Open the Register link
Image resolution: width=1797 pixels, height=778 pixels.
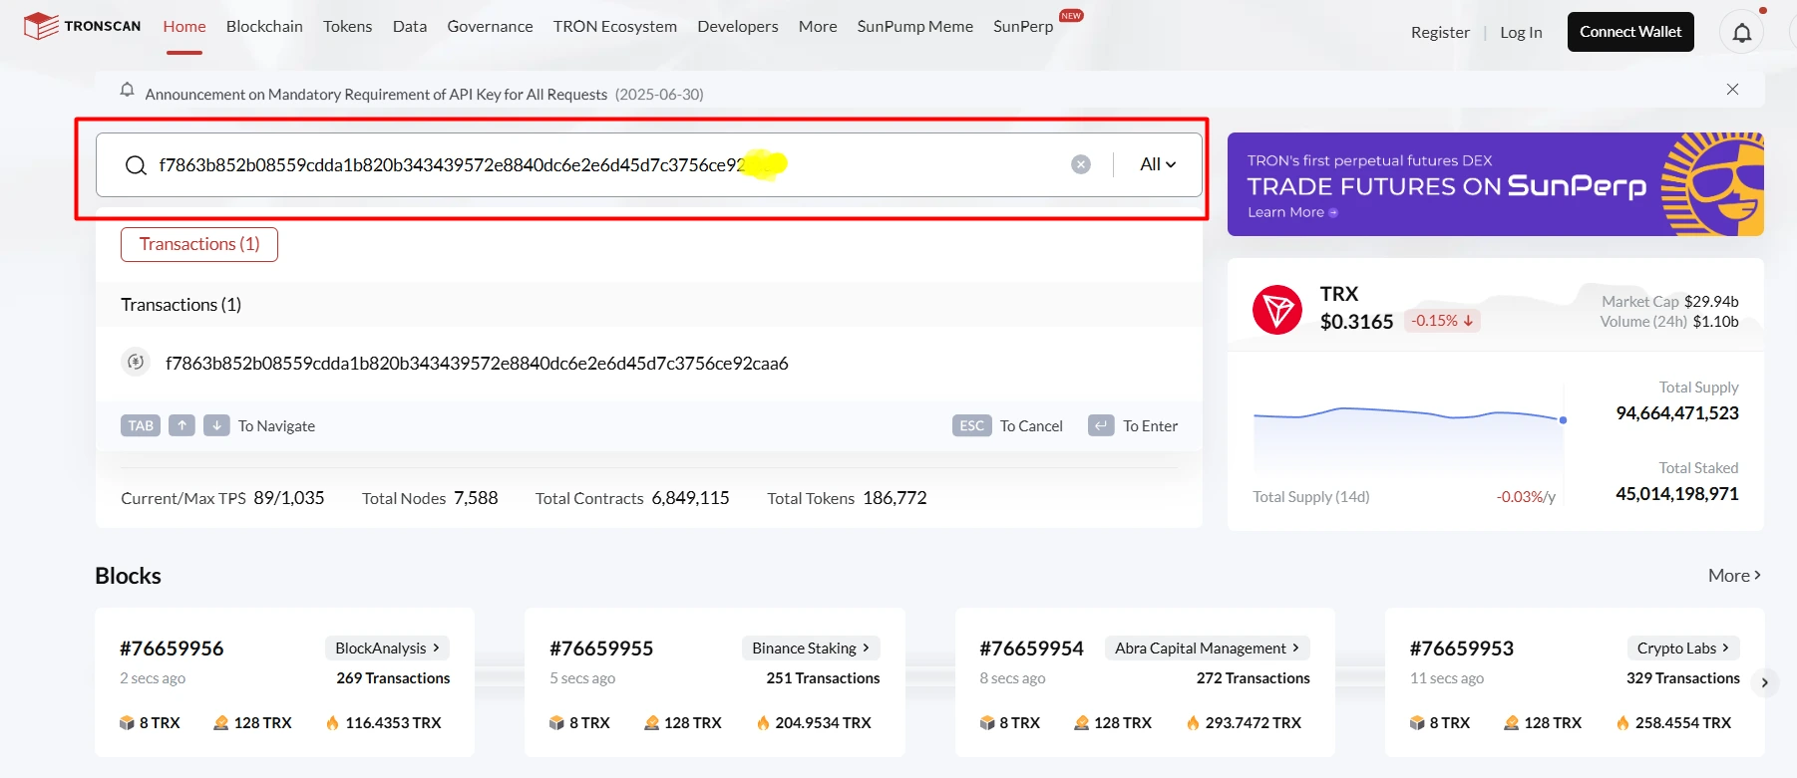1439,33
